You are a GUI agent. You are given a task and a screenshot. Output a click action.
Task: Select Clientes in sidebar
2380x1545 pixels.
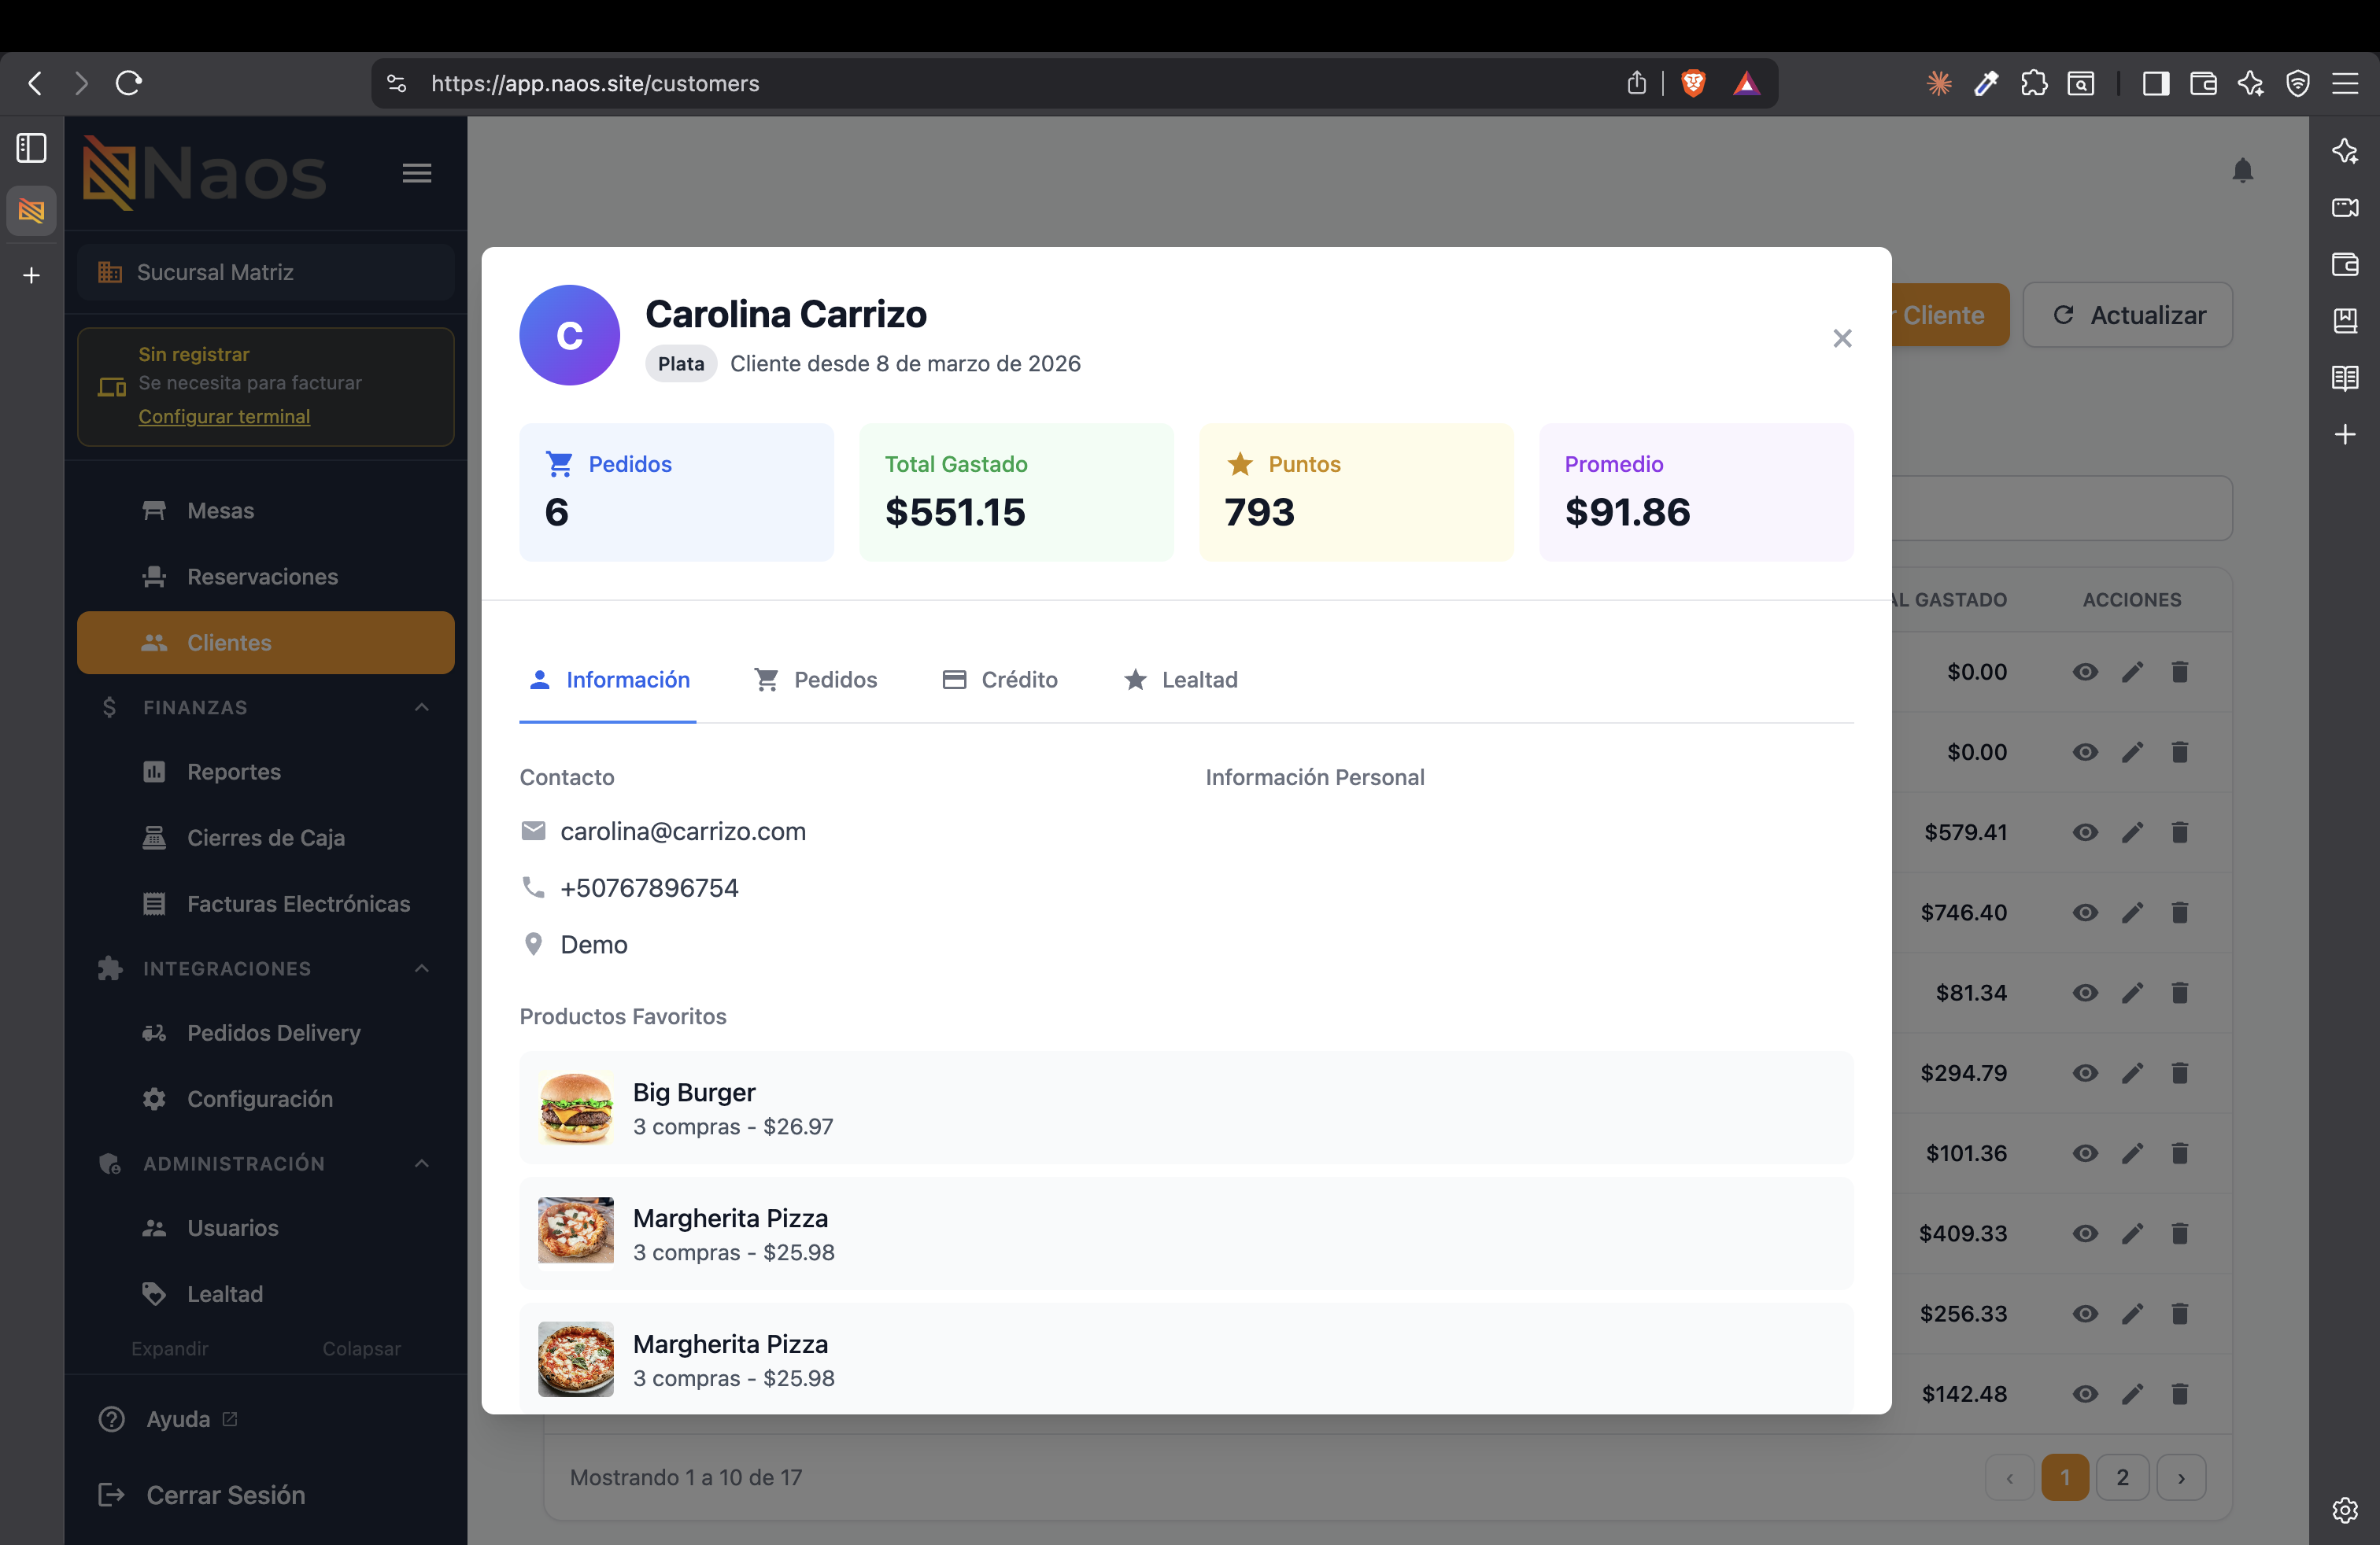266,643
